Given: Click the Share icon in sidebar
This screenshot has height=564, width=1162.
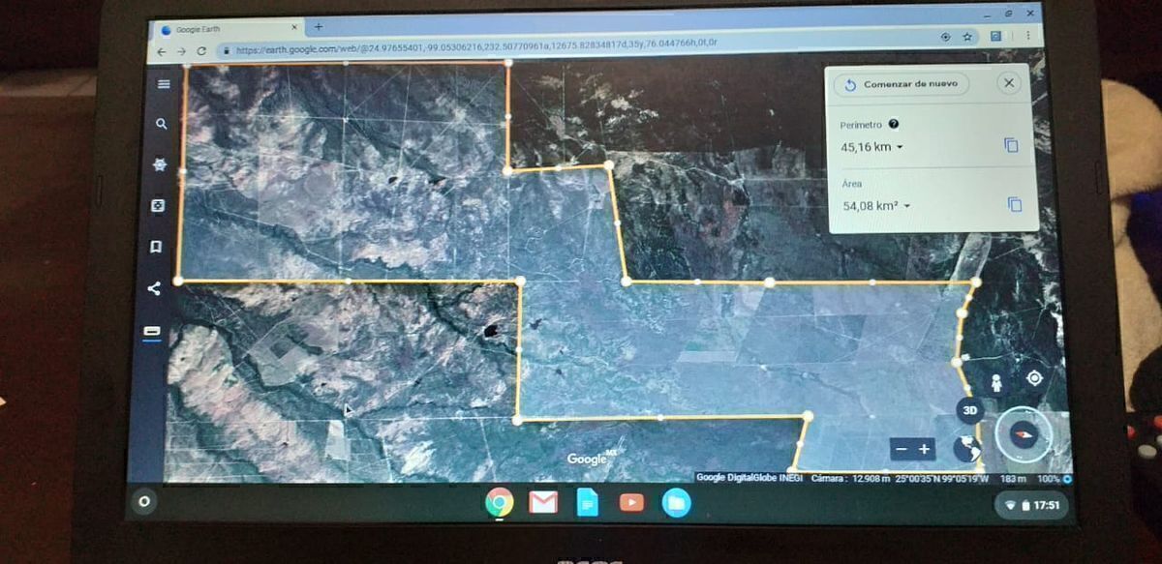Looking at the screenshot, I should pos(154,288).
